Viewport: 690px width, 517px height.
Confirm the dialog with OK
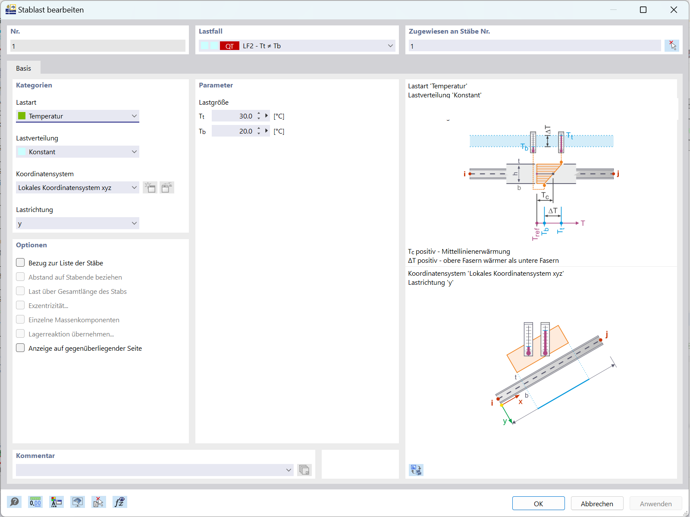(x=538, y=503)
